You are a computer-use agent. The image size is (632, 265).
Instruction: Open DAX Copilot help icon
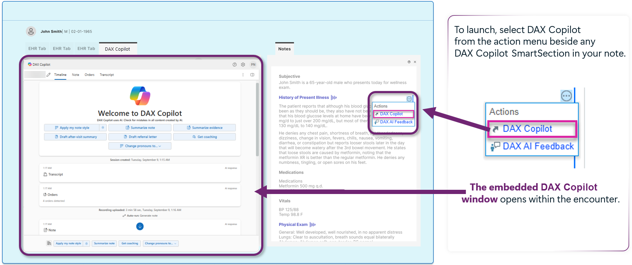pos(235,65)
